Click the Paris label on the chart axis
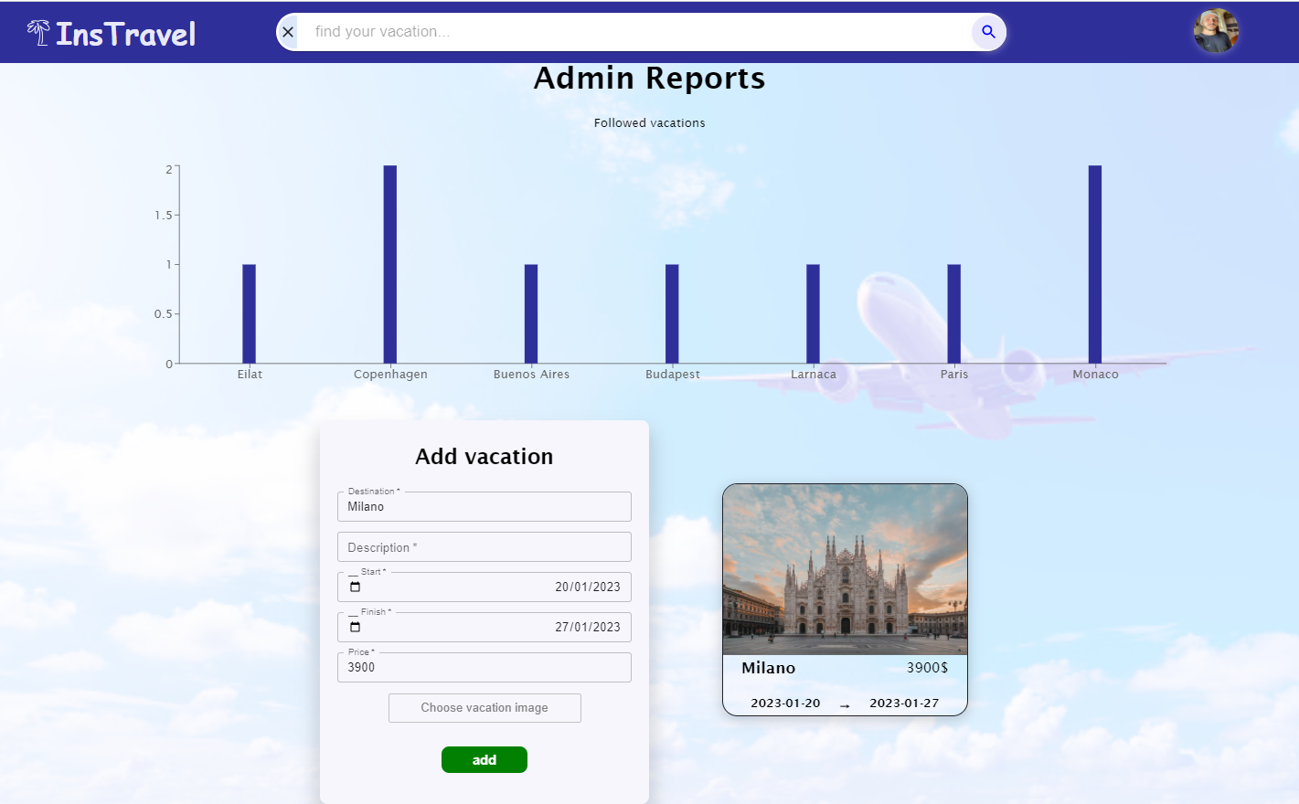1299x804 pixels. click(x=954, y=374)
